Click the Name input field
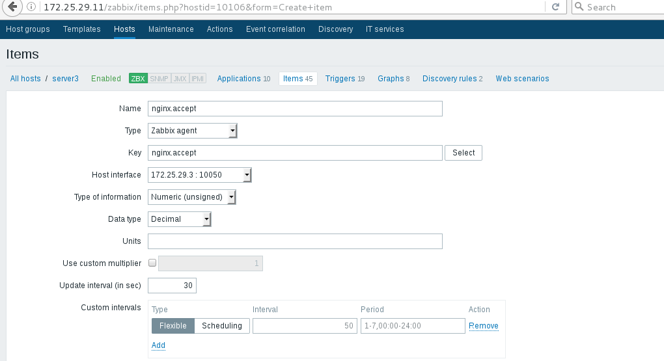Viewport: 664px width, 361px height. pos(295,109)
